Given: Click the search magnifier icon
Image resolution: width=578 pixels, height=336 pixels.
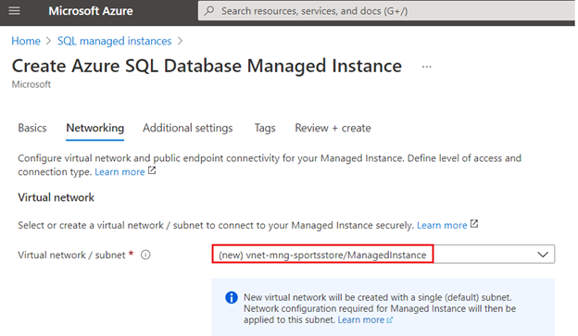Looking at the screenshot, I should [x=209, y=11].
